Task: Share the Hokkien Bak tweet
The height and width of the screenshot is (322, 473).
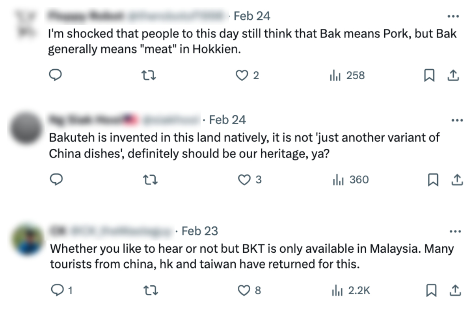Action: 453,75
